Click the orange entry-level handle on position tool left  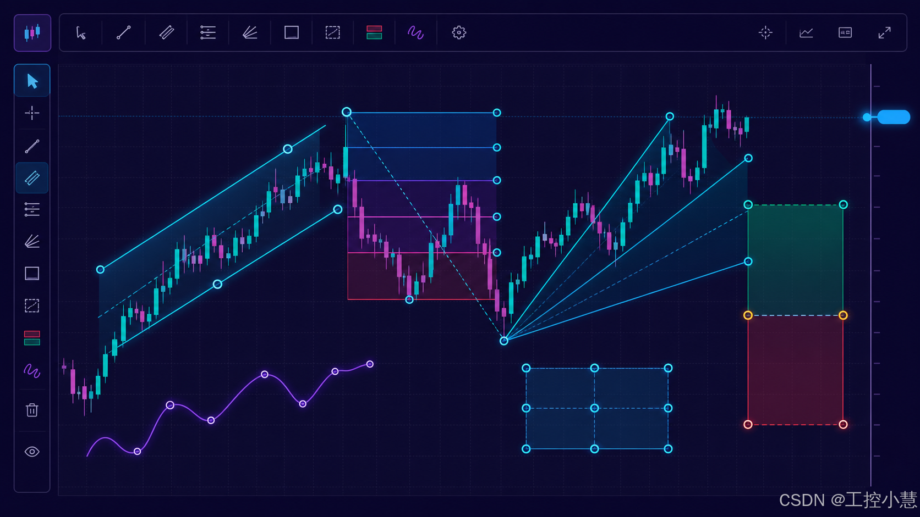[748, 315]
